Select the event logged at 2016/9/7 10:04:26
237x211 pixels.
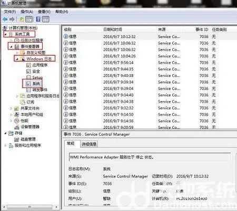[150, 56]
